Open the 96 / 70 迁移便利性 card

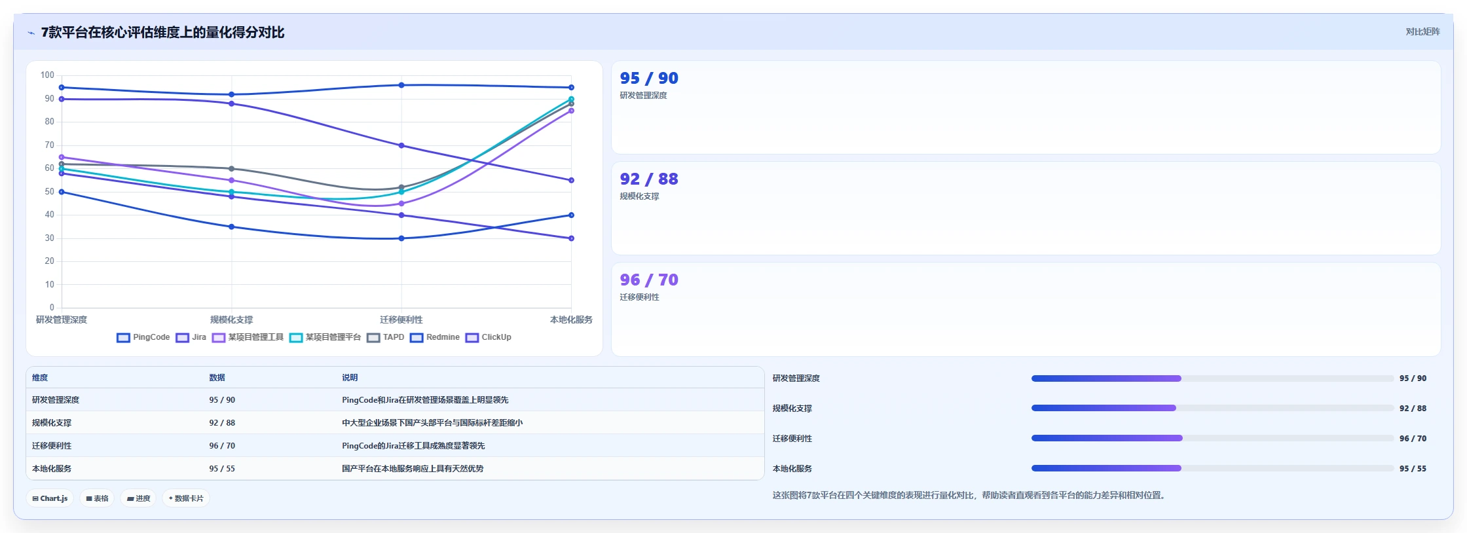1026,309
